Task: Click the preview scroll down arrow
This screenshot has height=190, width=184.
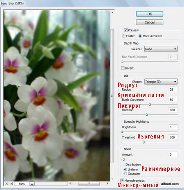Action: tap(112, 179)
